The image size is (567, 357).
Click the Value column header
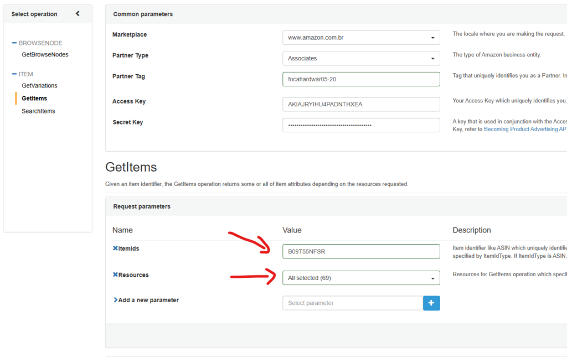point(292,230)
